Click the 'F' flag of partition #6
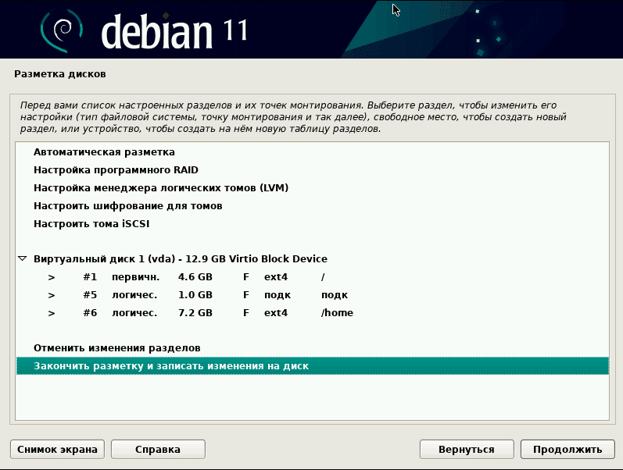 [246, 313]
